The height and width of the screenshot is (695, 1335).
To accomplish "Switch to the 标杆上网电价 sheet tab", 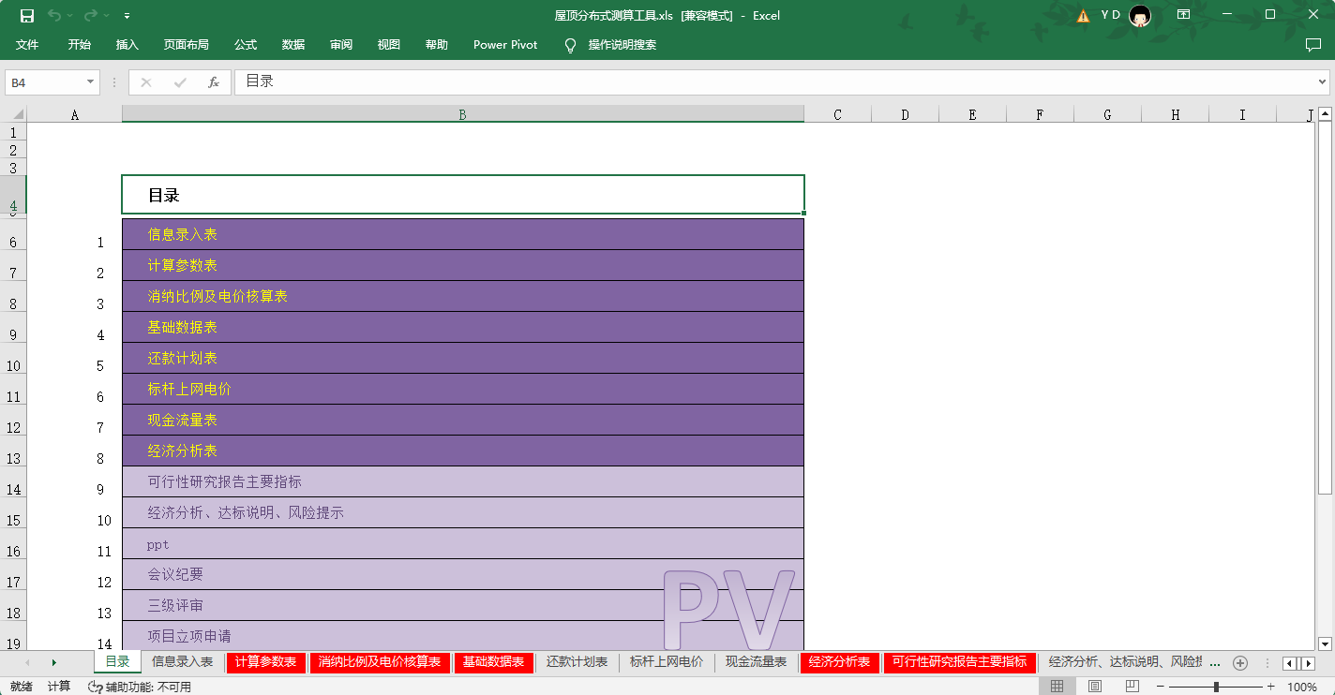I will click(667, 662).
